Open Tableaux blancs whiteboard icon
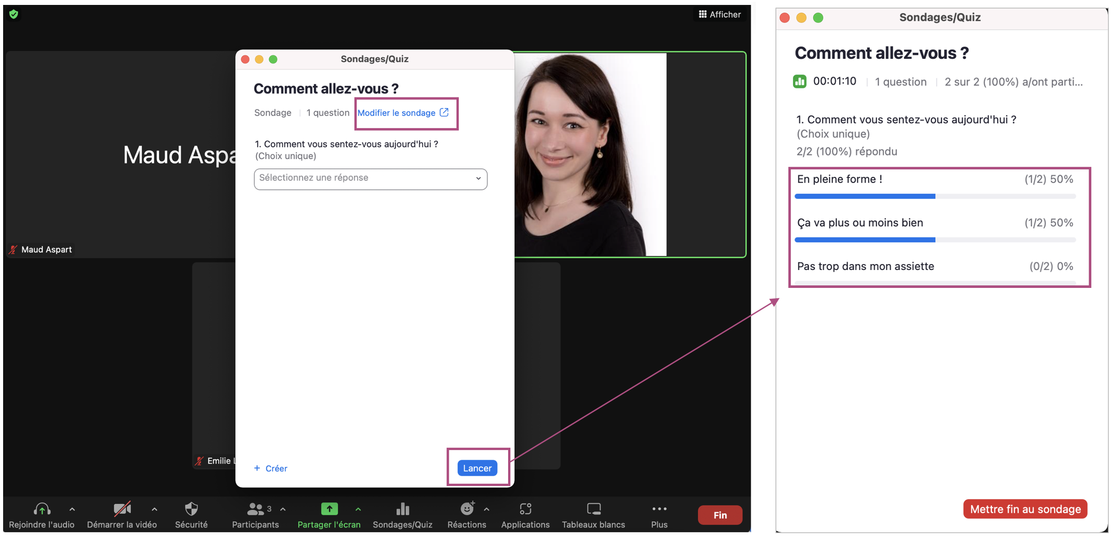 (x=593, y=509)
